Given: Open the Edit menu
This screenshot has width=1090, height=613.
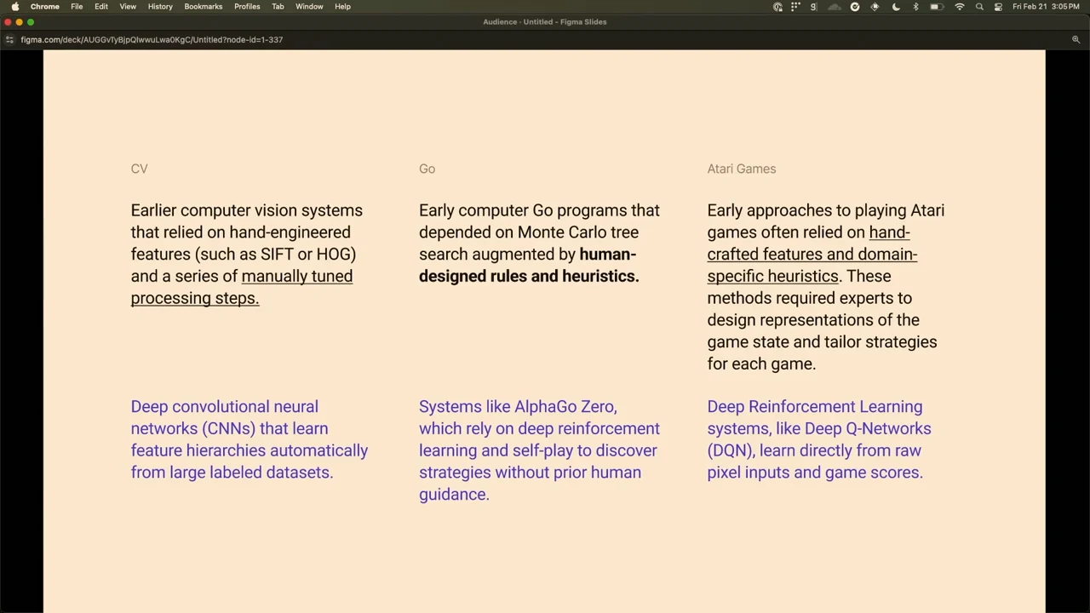Looking at the screenshot, I should tap(101, 7).
